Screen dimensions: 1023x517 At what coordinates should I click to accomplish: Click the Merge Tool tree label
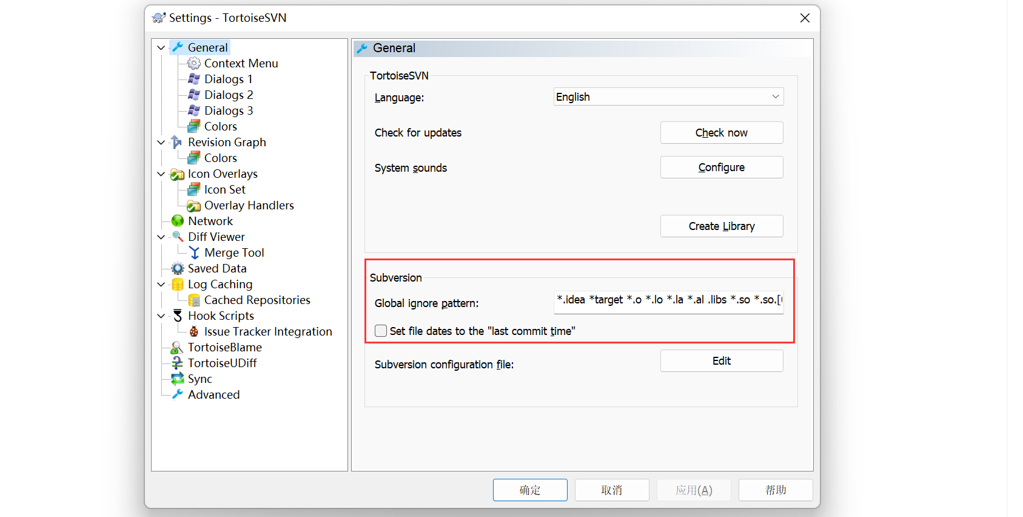click(x=234, y=252)
